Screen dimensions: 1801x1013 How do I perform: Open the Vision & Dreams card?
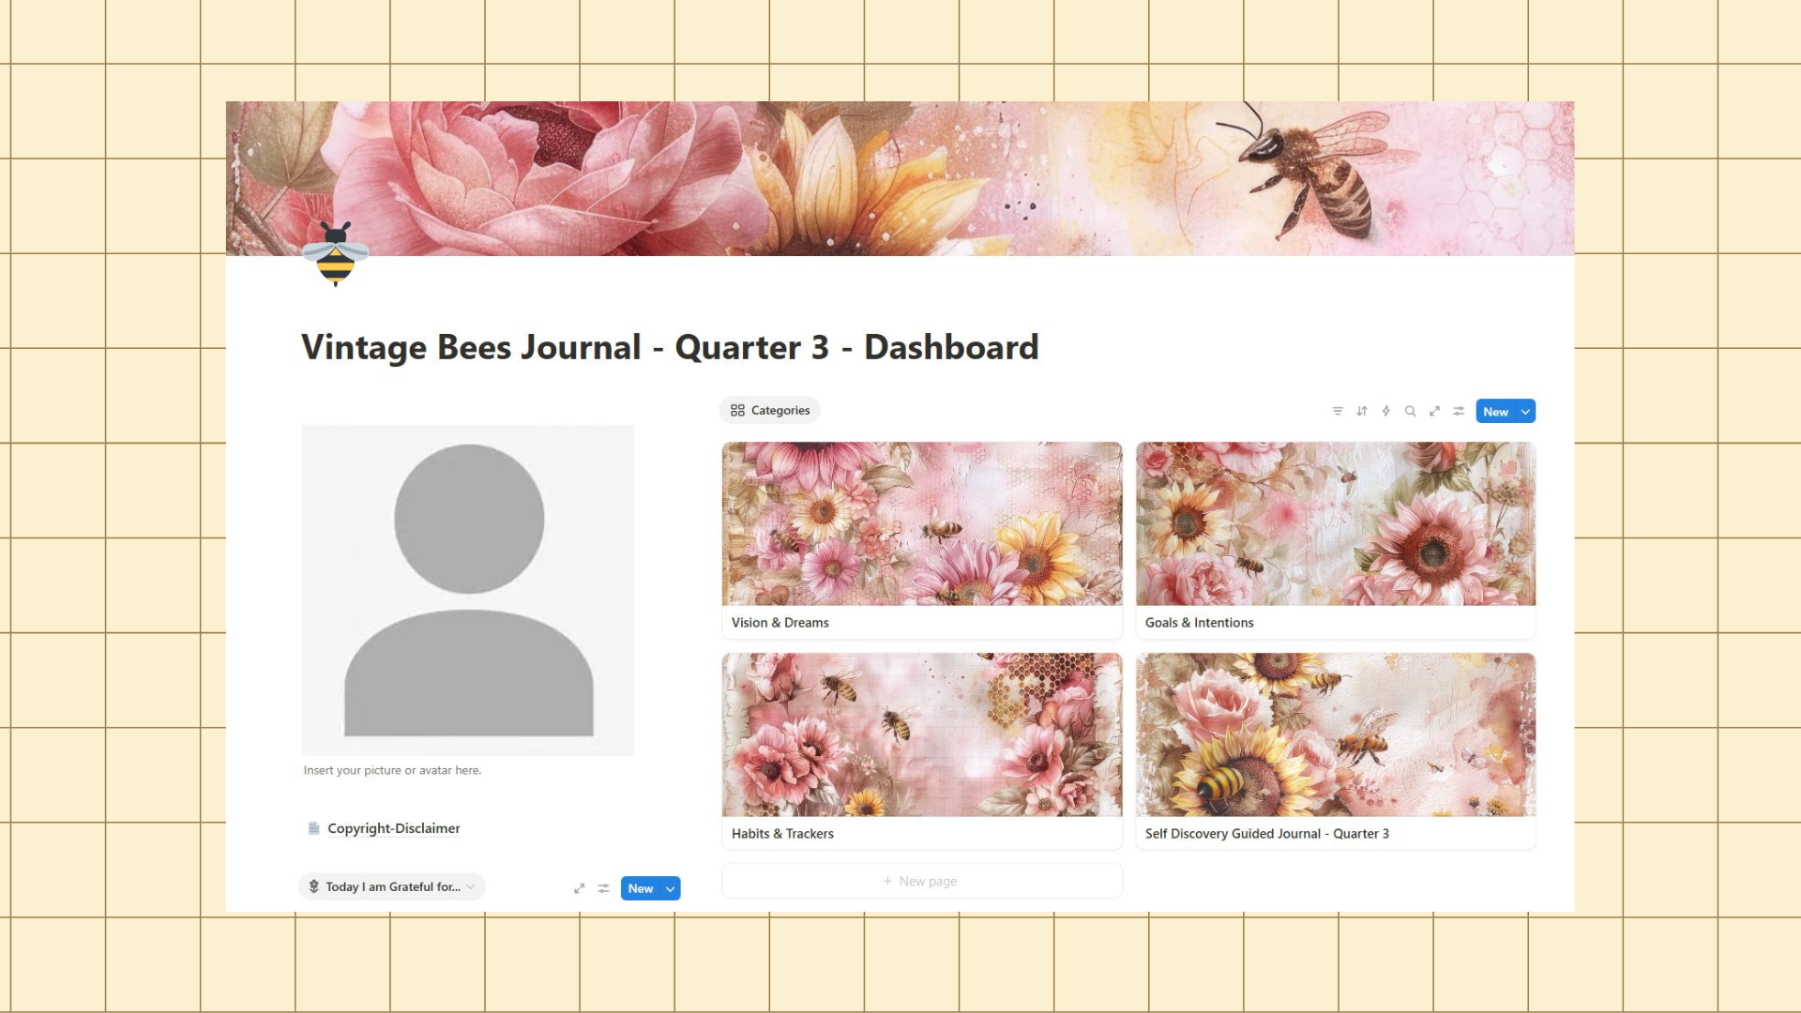tap(921, 539)
